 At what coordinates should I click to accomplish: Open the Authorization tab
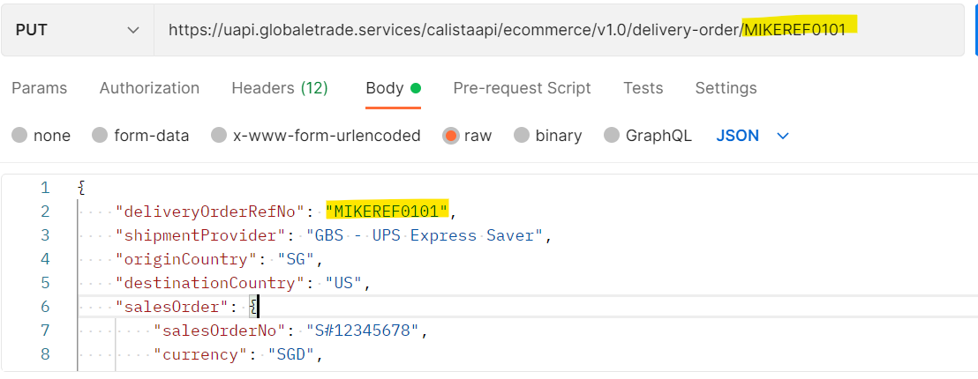click(149, 88)
